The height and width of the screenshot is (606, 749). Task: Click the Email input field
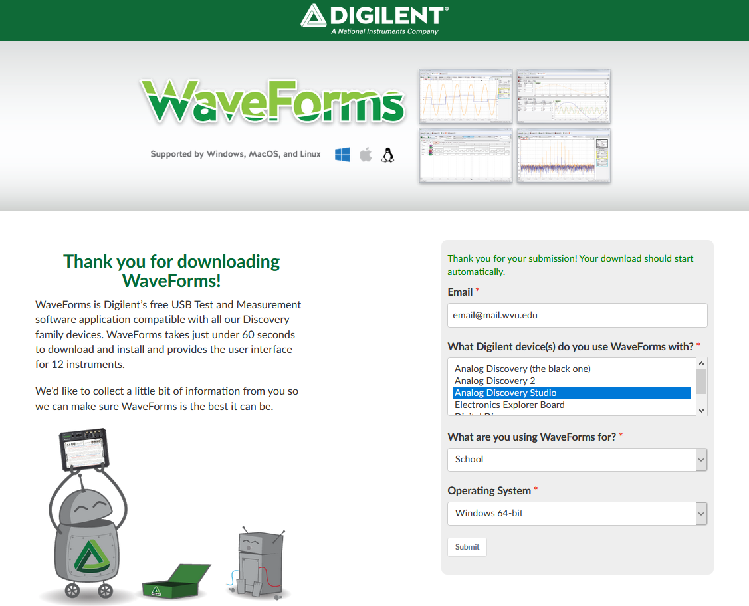coord(577,315)
